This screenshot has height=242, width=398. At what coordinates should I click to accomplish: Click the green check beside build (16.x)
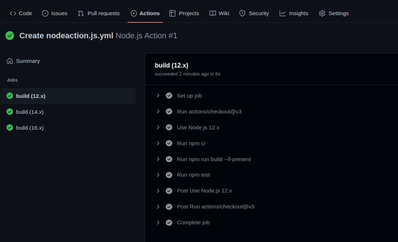[10, 128]
